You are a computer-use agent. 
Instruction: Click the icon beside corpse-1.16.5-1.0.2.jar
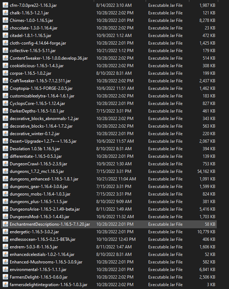pos(5,73)
